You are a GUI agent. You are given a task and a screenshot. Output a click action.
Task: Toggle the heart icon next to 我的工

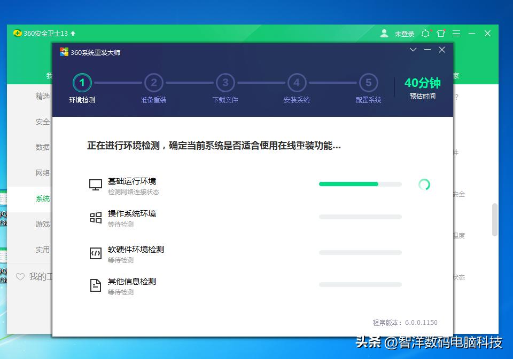[x=20, y=277]
